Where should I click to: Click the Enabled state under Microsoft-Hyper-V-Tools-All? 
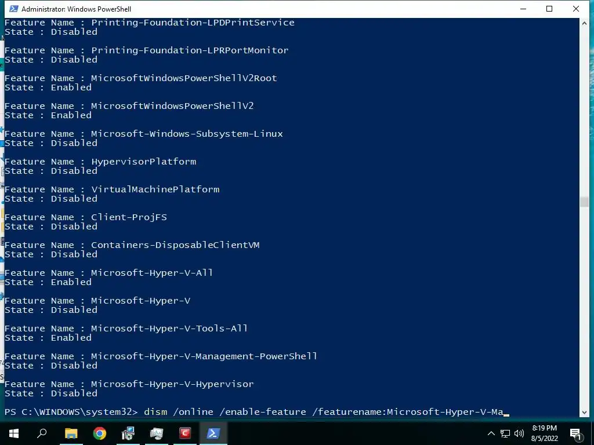click(x=71, y=338)
